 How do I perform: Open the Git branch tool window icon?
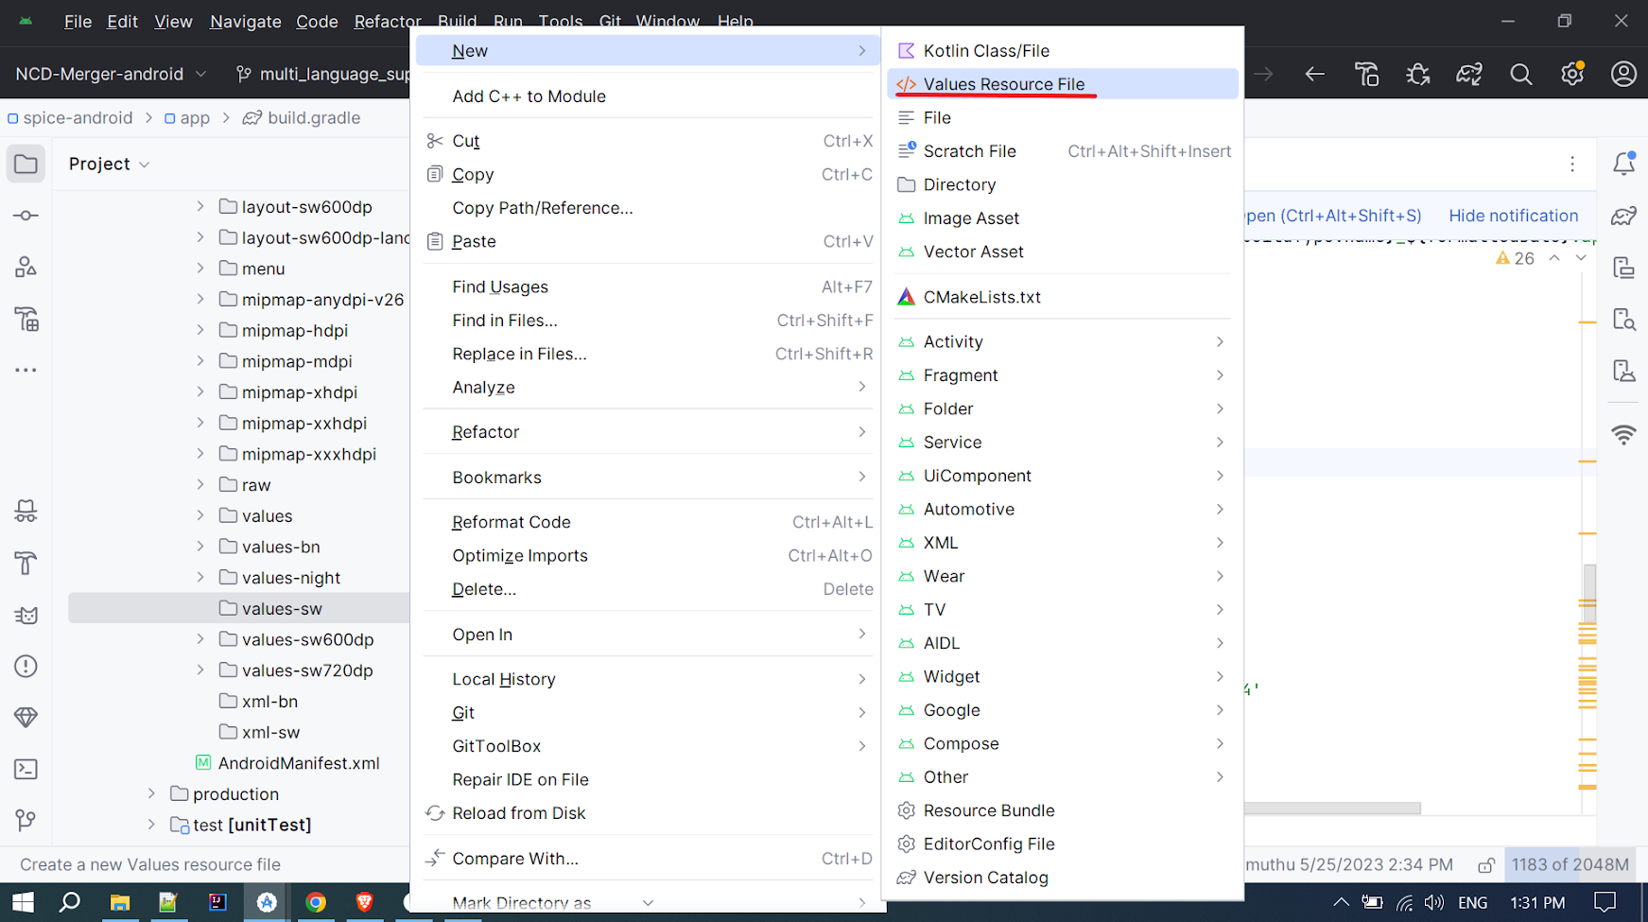pos(26,820)
